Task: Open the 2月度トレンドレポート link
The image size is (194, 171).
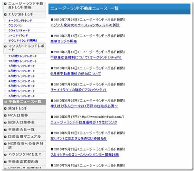Action: 22,71
